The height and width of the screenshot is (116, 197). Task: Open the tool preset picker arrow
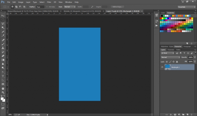point(8,7)
